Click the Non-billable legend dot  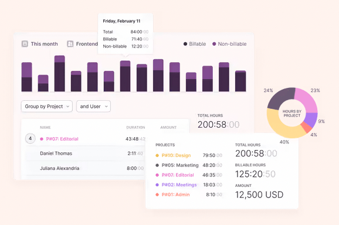coord(214,44)
